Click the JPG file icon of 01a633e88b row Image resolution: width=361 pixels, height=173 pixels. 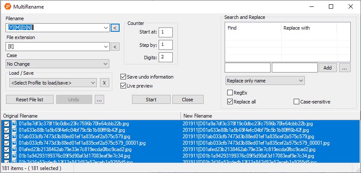[14, 130]
